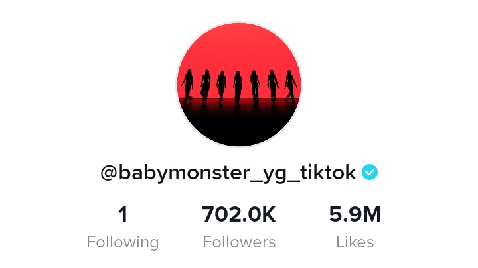Image resolution: width=478 pixels, height=268 pixels.
Task: Click the leftmost silhouette in the avatar
Action: tap(187, 86)
